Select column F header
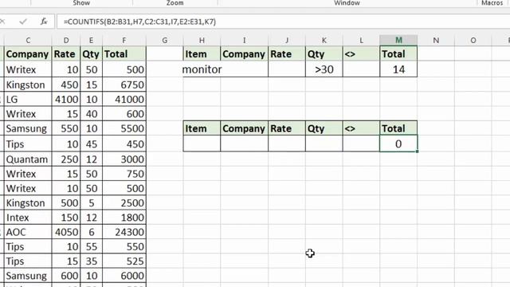 tap(124, 41)
